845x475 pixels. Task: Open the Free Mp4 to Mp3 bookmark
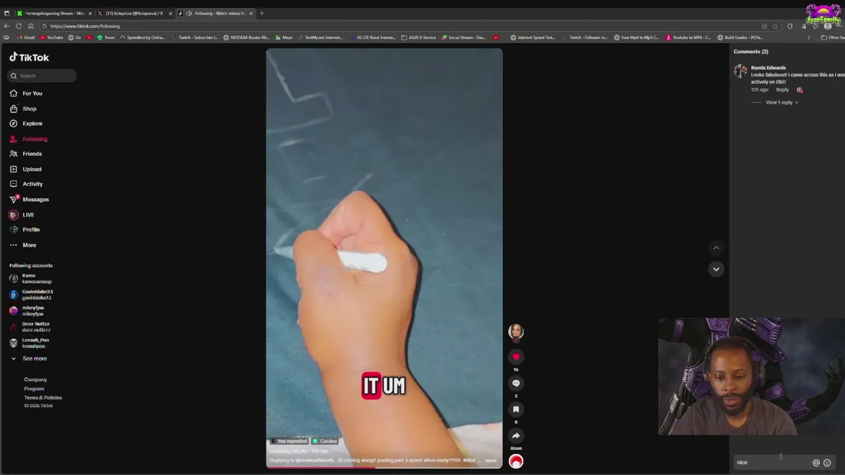(636, 38)
